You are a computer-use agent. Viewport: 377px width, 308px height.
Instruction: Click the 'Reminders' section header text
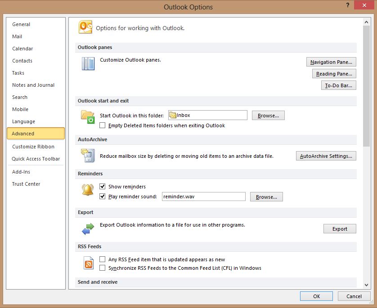(90, 174)
